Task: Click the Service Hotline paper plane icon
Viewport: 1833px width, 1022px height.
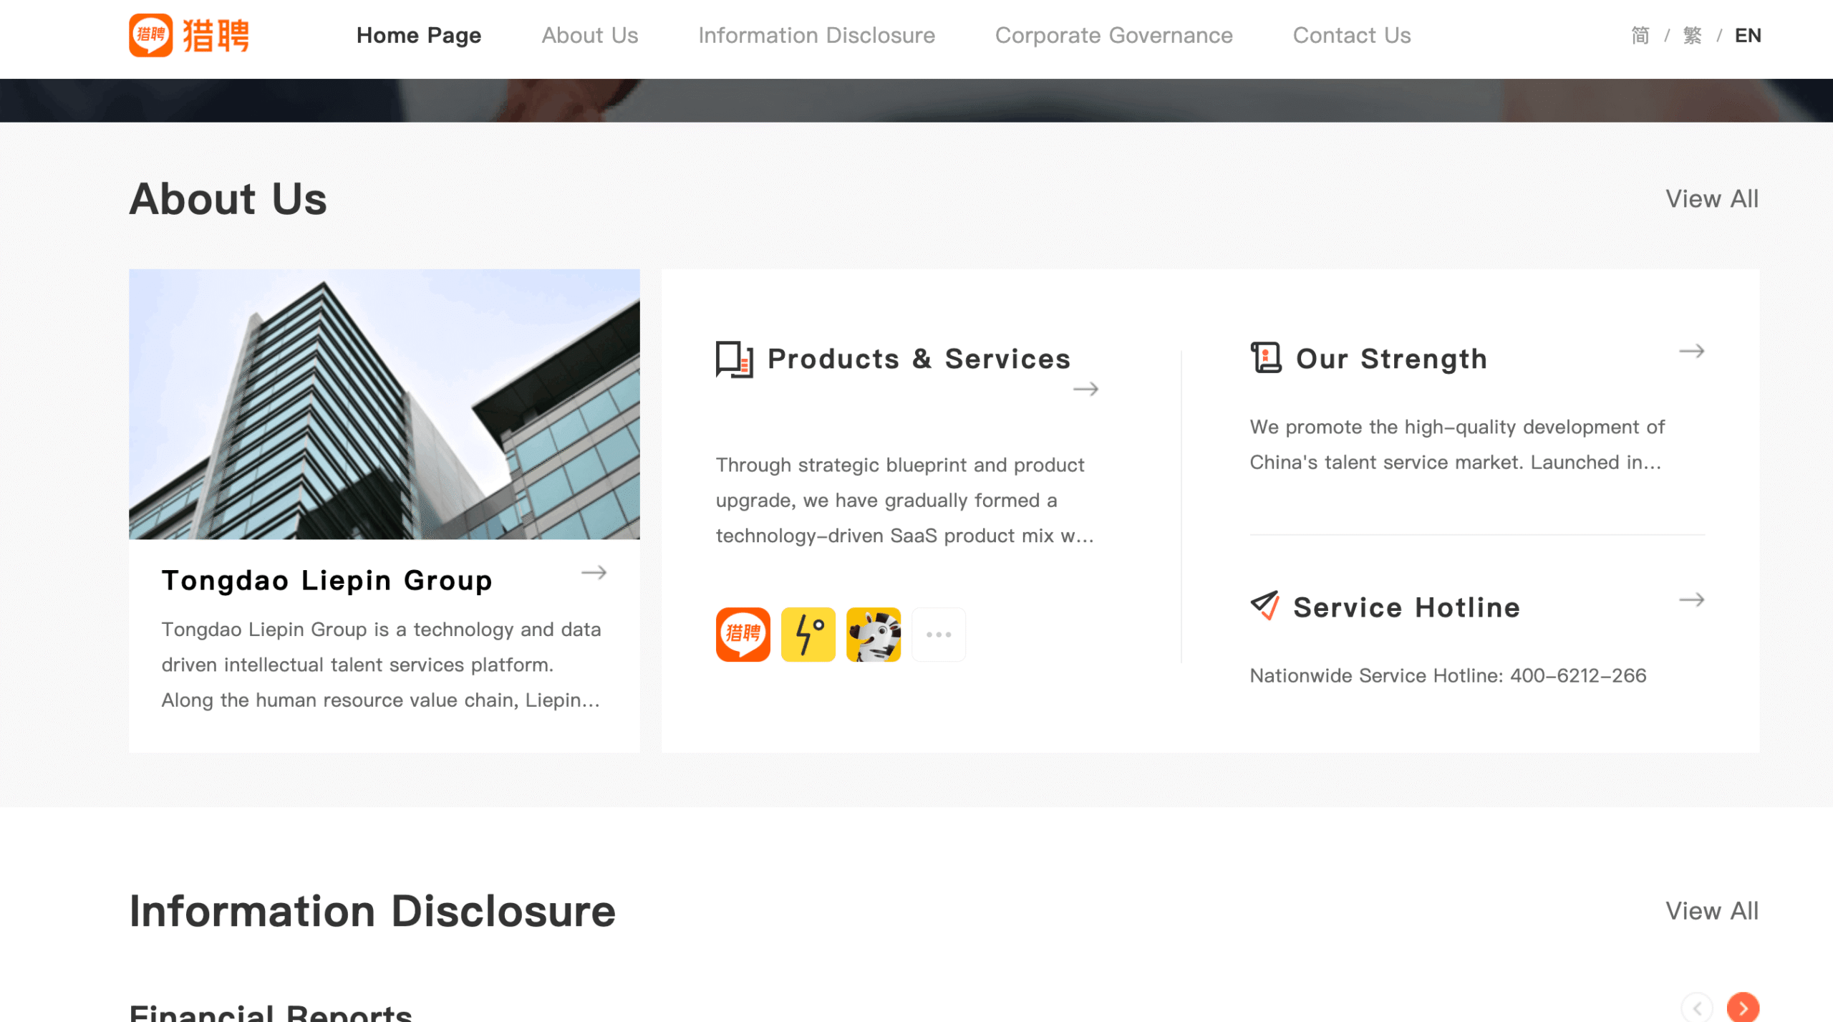Action: pyautogui.click(x=1264, y=606)
